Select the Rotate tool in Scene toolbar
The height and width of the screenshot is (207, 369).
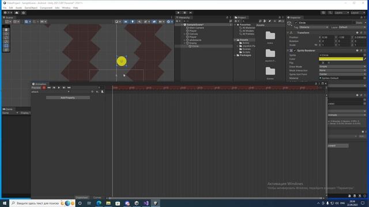[6, 38]
